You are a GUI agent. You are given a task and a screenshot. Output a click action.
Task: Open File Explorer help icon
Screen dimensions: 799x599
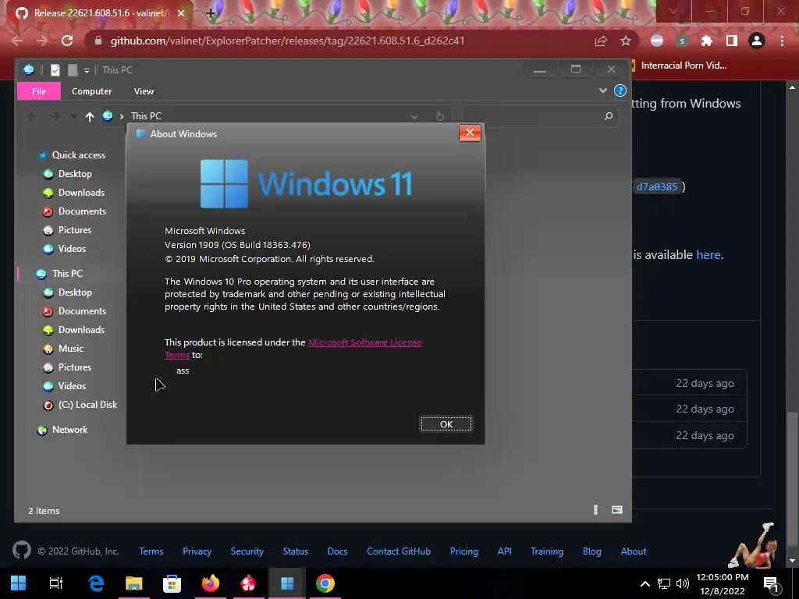click(x=620, y=90)
